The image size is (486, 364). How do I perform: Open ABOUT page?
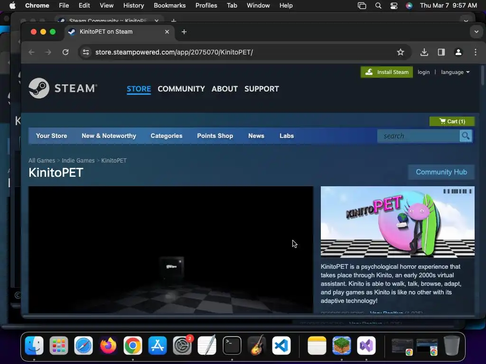click(224, 89)
